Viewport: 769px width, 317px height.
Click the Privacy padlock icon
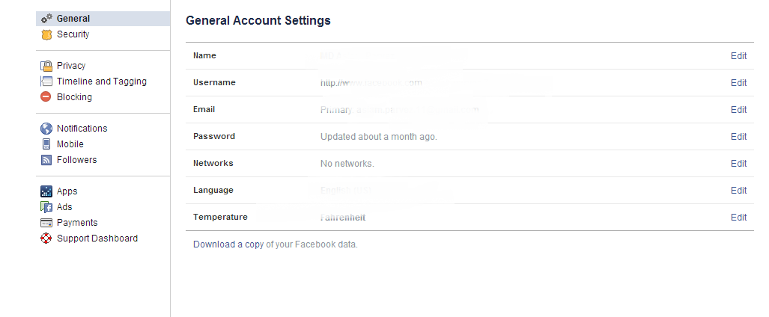(46, 66)
